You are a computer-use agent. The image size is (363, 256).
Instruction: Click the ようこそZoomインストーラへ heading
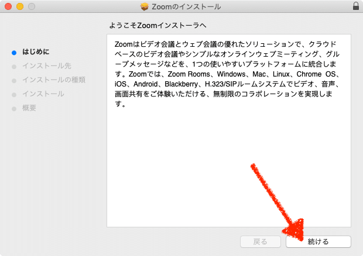tap(157, 25)
